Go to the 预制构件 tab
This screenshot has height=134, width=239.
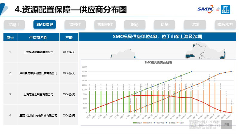pyautogui.click(x=105, y=24)
